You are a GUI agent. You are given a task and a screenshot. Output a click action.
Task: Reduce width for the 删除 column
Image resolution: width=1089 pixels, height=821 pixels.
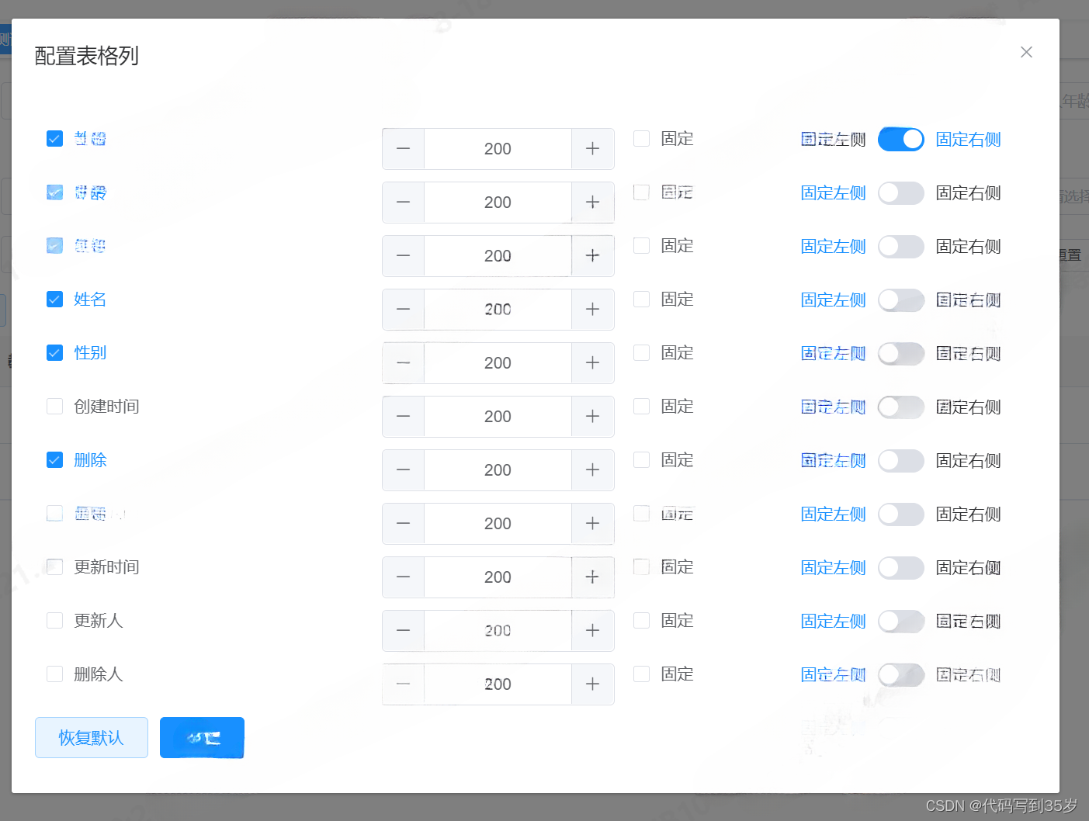(x=403, y=470)
